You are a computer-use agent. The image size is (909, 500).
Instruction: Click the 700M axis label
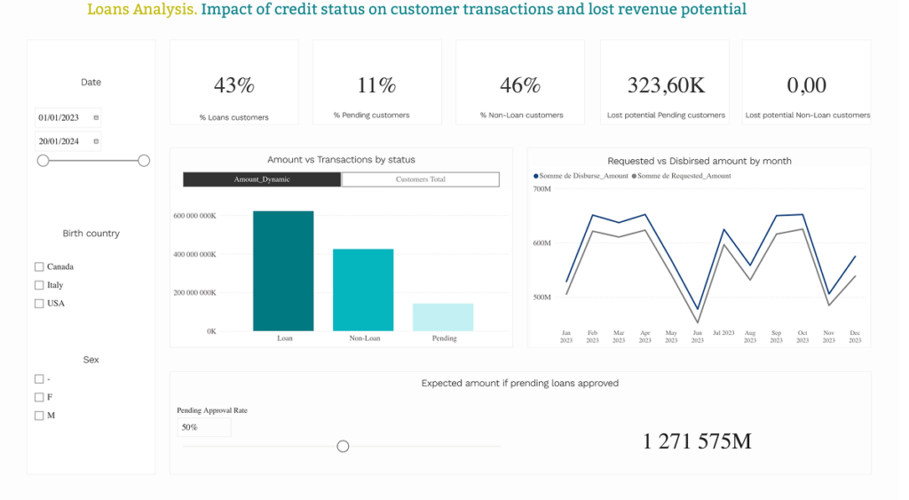tap(541, 189)
